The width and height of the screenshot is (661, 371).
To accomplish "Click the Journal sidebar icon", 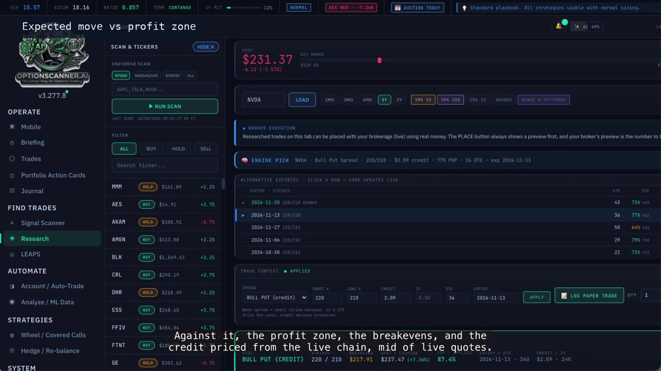I will click(x=12, y=191).
